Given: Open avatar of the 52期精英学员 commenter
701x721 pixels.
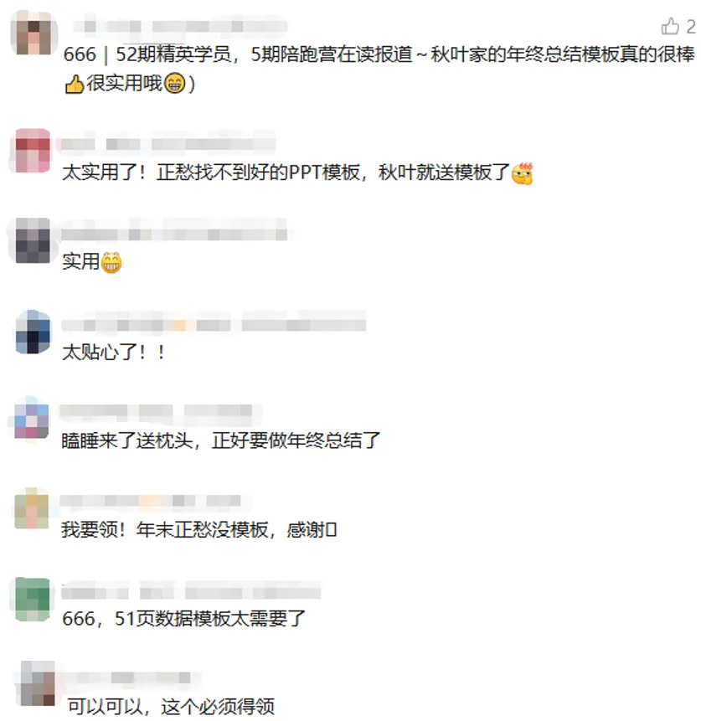Looking at the screenshot, I should (34, 33).
